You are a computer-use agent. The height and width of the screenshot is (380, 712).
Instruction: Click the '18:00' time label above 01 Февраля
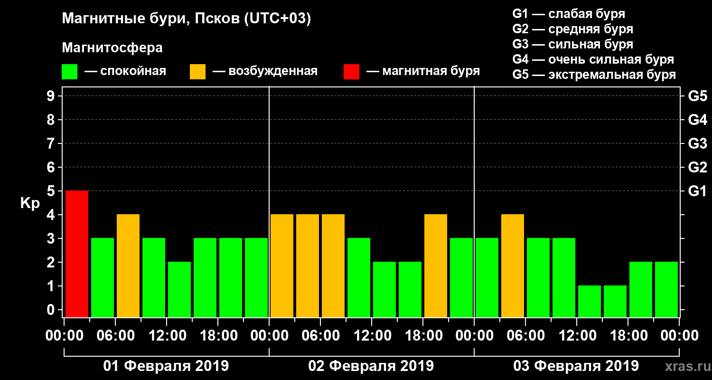(218, 336)
